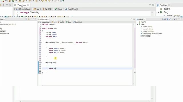183x102 pixels.
Task: Click Open Type icon in the large background toolbar
Action: (x=20, y=1)
